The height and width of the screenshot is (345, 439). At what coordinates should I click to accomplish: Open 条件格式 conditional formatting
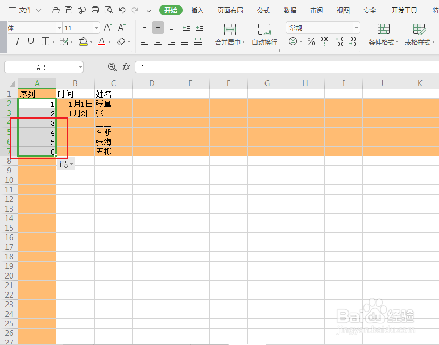tap(384, 35)
